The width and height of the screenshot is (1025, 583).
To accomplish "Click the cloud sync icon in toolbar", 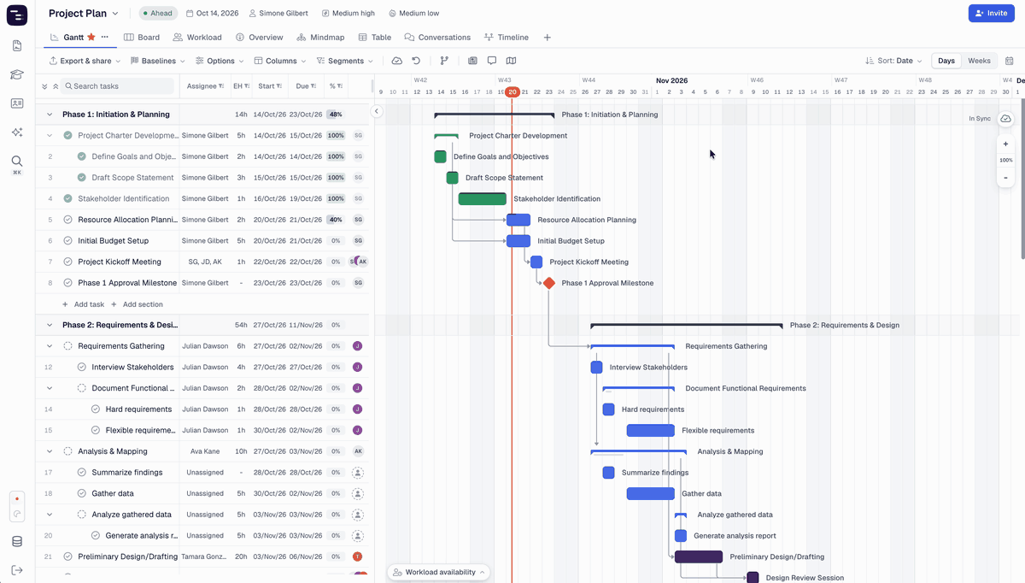I will (397, 61).
